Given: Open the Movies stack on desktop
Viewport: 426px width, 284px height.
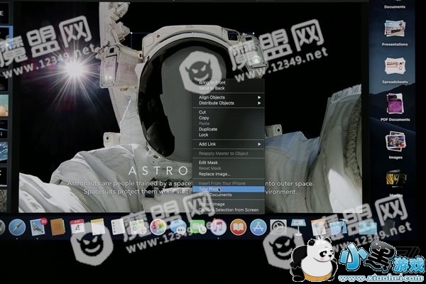Looking at the screenshot, I should click(x=396, y=182).
